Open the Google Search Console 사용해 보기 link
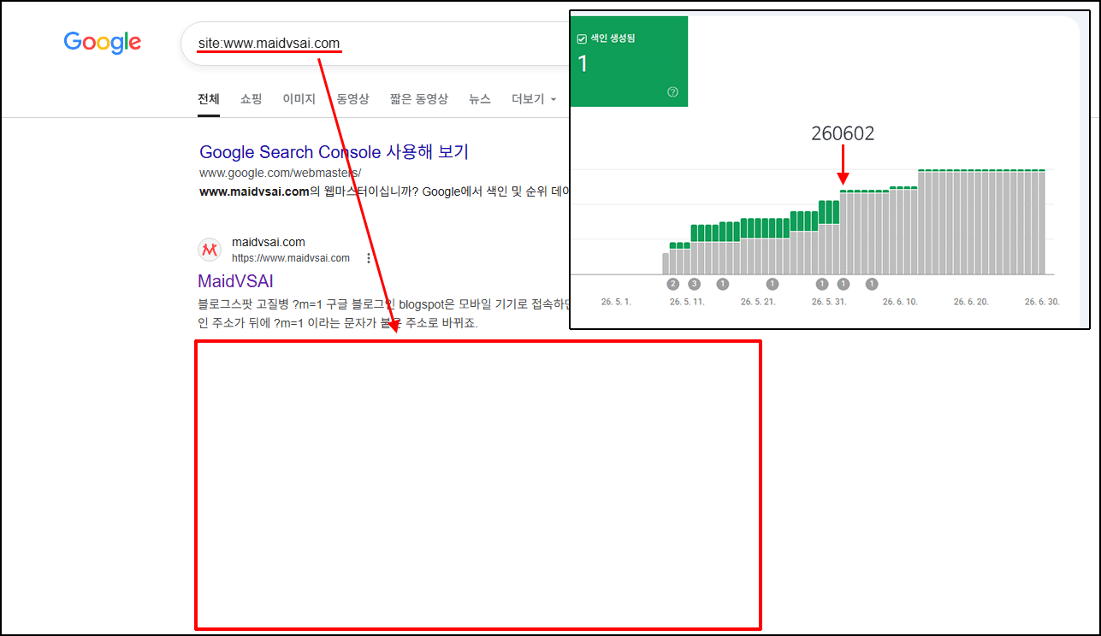This screenshot has width=1101, height=636. click(334, 152)
